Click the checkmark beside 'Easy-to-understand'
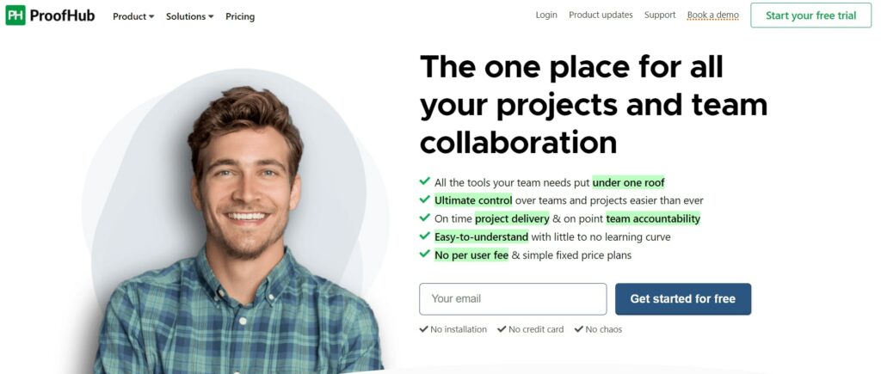Viewport: 881px width, 374px height. point(425,236)
